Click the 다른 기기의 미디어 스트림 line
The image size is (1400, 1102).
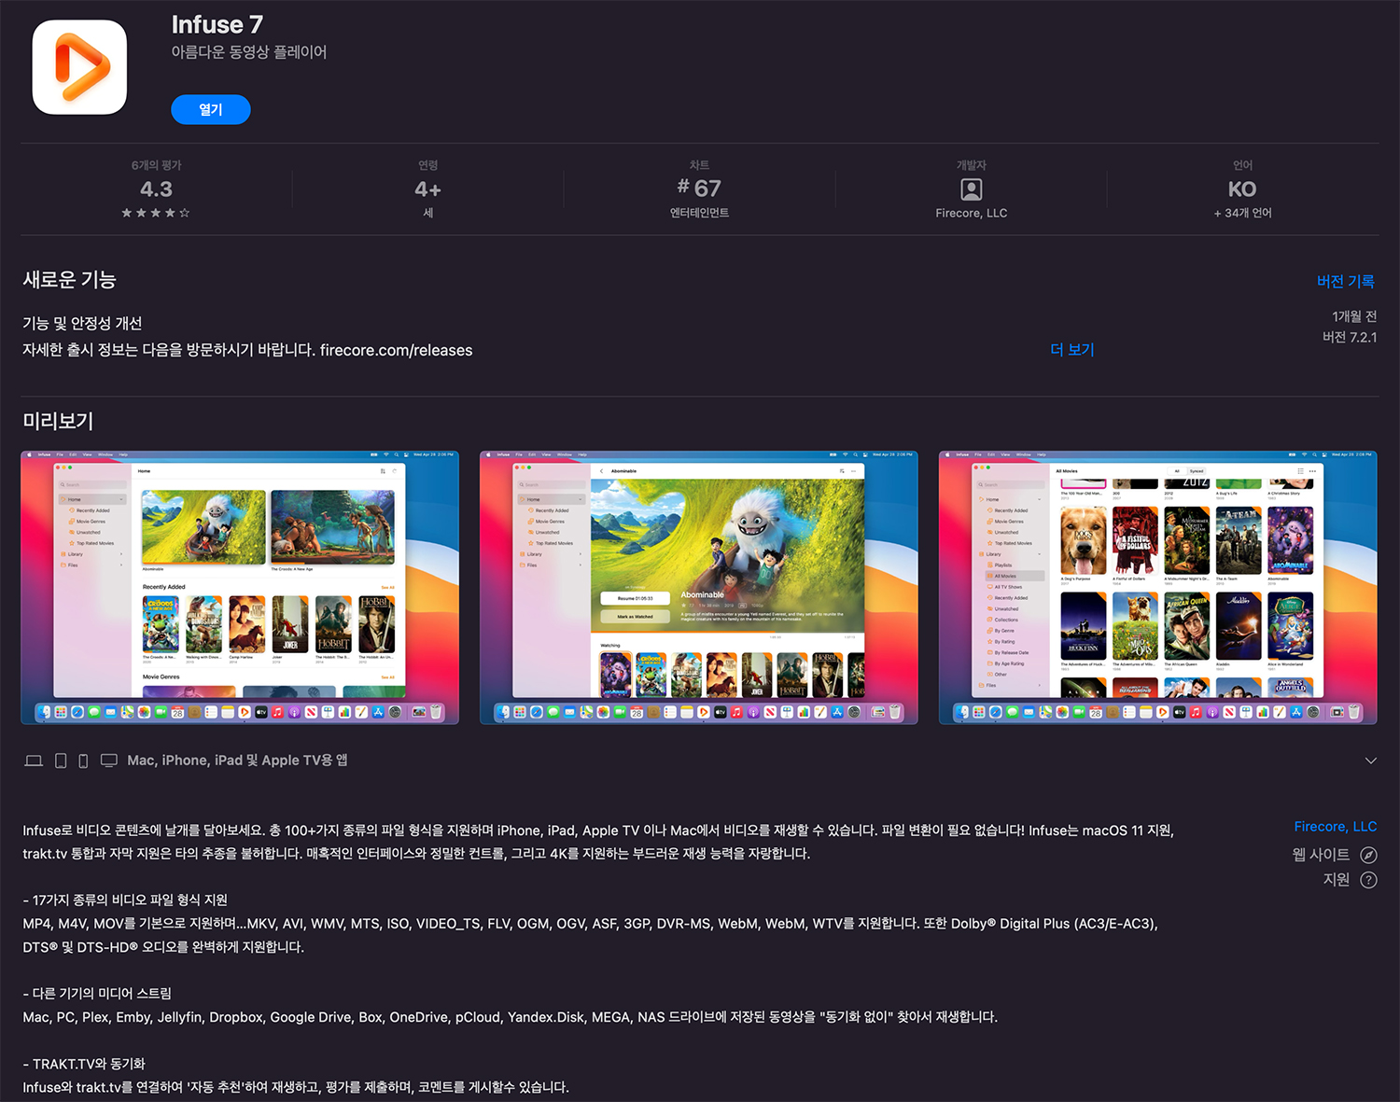pyautogui.click(x=97, y=993)
